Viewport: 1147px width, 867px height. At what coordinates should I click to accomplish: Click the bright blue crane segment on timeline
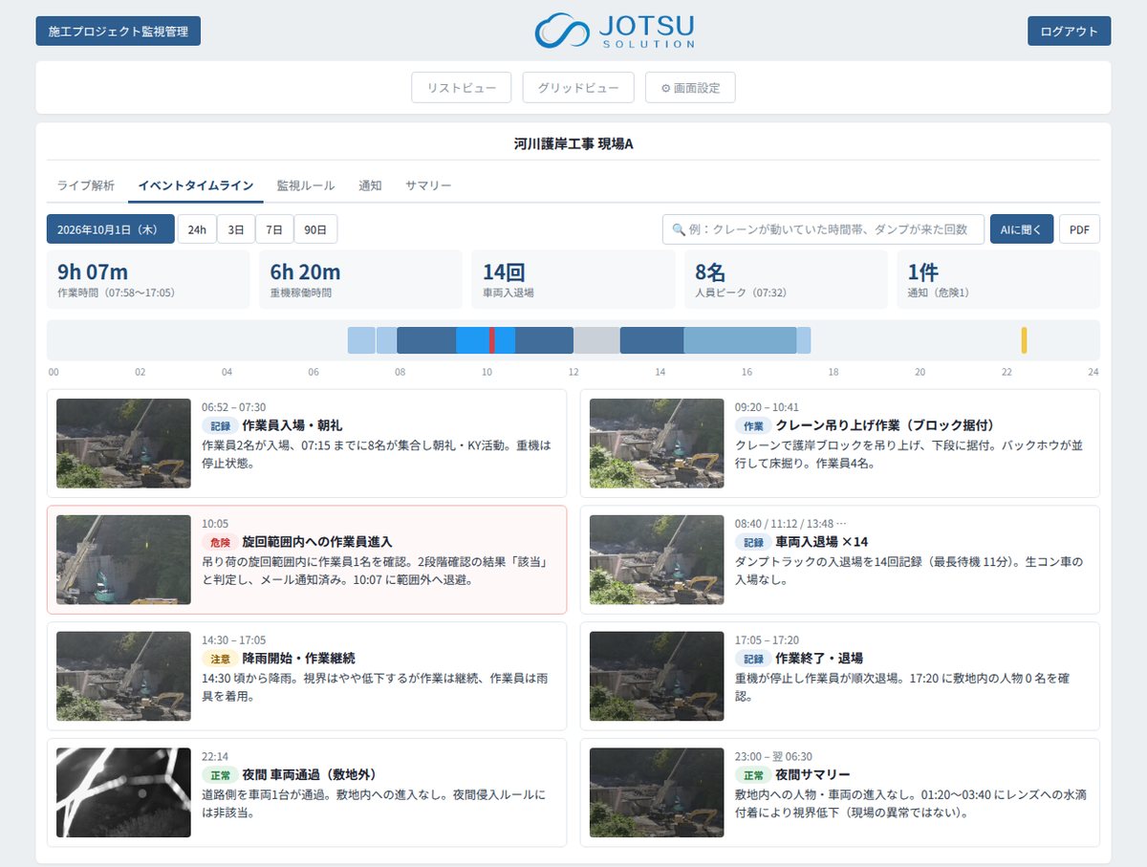point(486,340)
